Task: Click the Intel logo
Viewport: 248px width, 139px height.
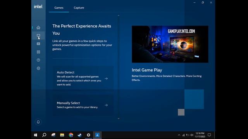Action: coord(38,7)
